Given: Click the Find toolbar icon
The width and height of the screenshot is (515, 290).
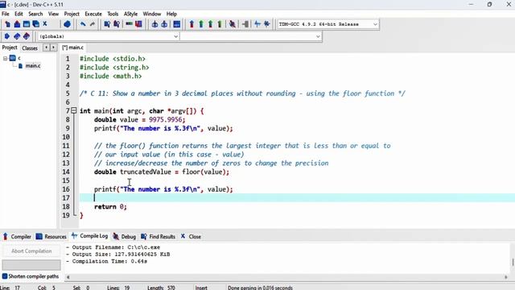Looking at the screenshot, I should pyautogui.click(x=107, y=24).
